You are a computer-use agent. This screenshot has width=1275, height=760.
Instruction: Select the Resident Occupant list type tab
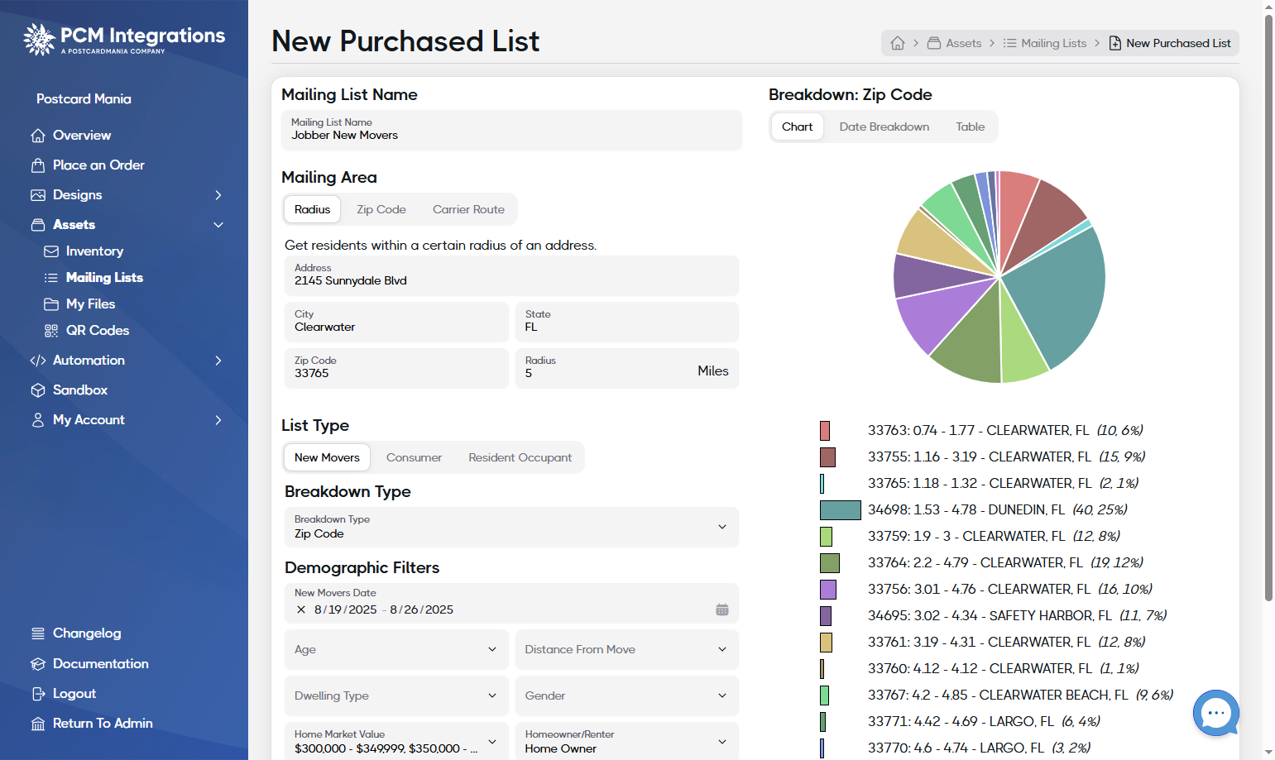(520, 457)
